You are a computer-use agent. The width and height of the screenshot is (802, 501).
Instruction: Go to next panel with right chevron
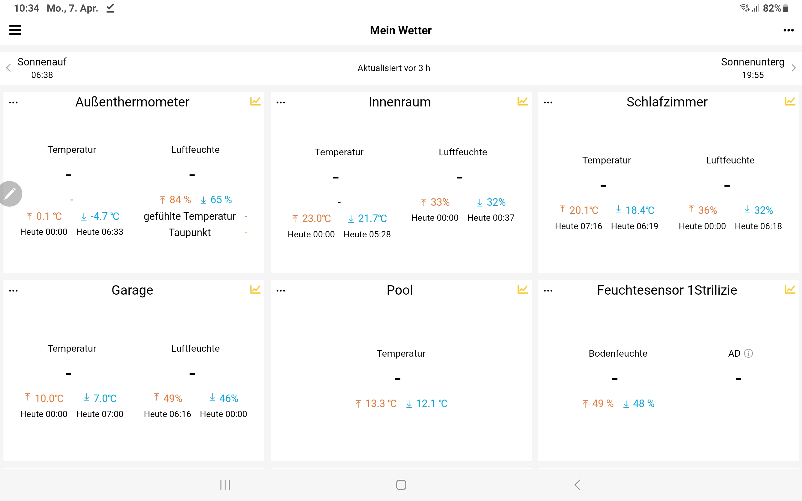pyautogui.click(x=793, y=68)
